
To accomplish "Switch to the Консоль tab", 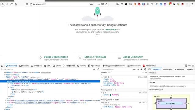I will (x=24, y=66).
